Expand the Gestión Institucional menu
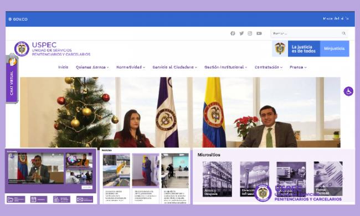This screenshot has width=360, height=216. [x=225, y=67]
